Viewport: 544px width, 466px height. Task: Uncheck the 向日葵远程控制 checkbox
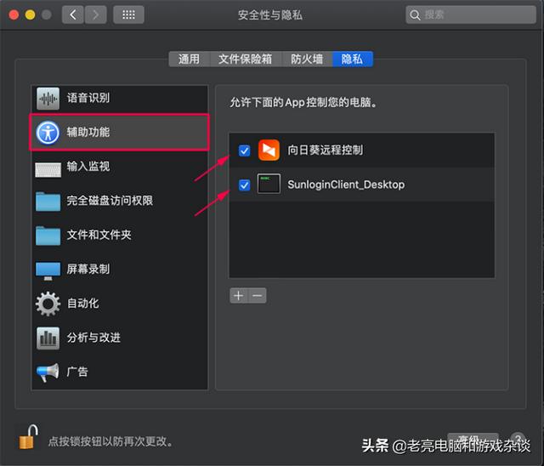click(244, 151)
